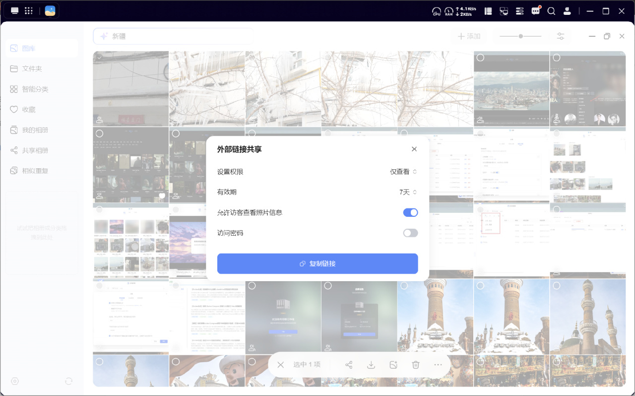
Task: Click the download icon in selection toolbar
Action: click(371, 365)
